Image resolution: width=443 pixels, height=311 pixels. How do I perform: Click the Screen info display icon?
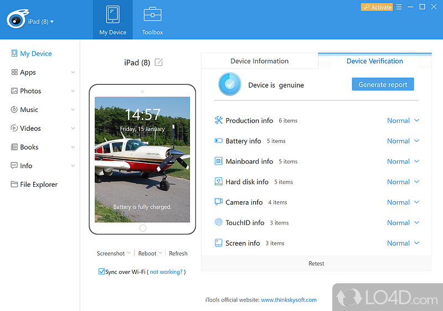pyautogui.click(x=218, y=243)
